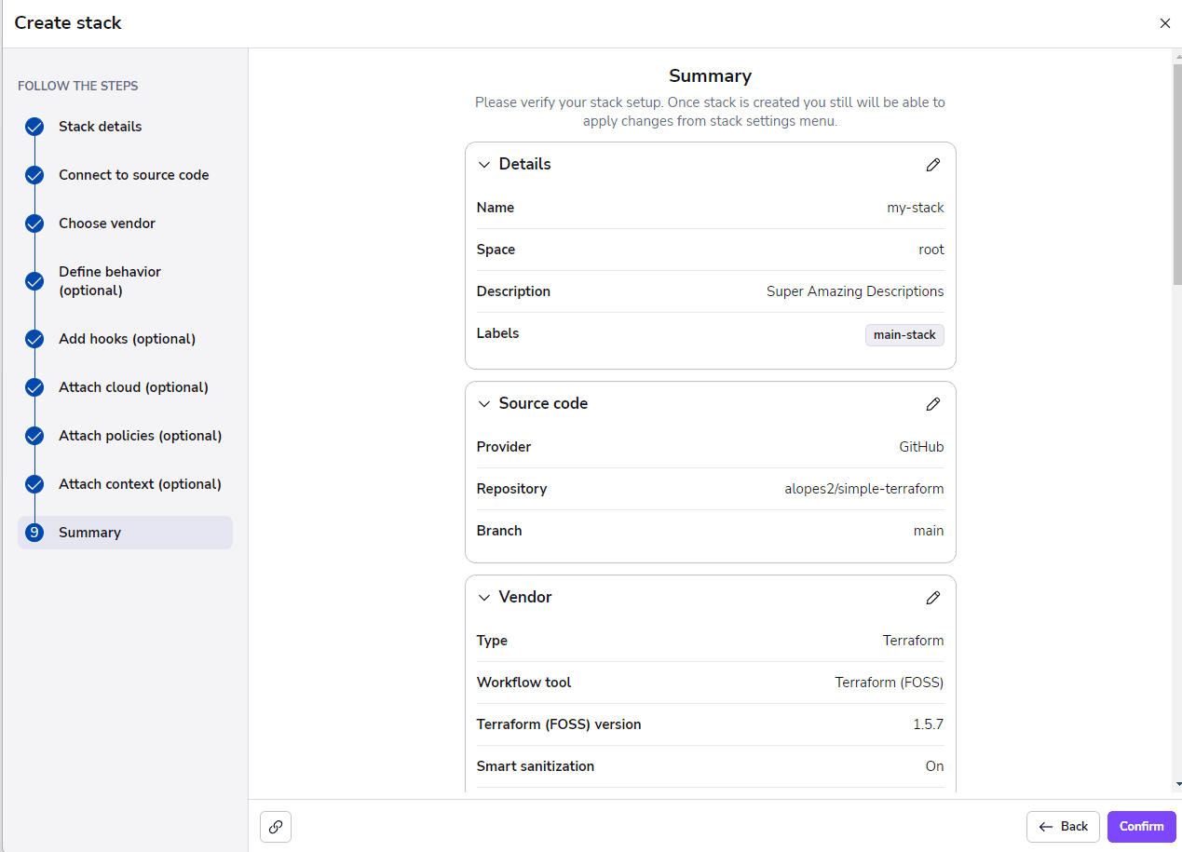Select the Attach context (optional) step
Image resolution: width=1182 pixels, height=852 pixels.
[x=140, y=483]
